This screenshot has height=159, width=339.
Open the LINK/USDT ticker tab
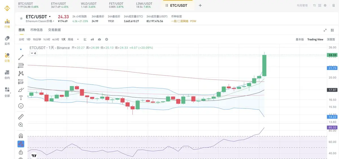coord(144,5)
